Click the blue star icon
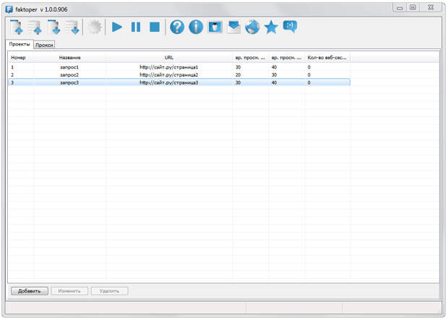The image size is (448, 320). tap(271, 27)
